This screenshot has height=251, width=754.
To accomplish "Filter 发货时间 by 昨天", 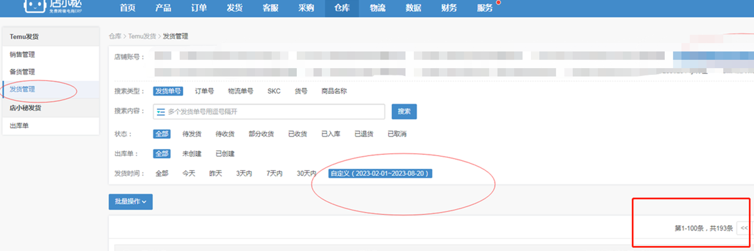I will (215, 173).
